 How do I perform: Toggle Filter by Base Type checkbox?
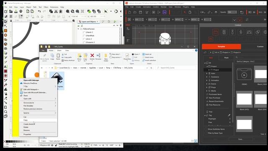(206, 133)
